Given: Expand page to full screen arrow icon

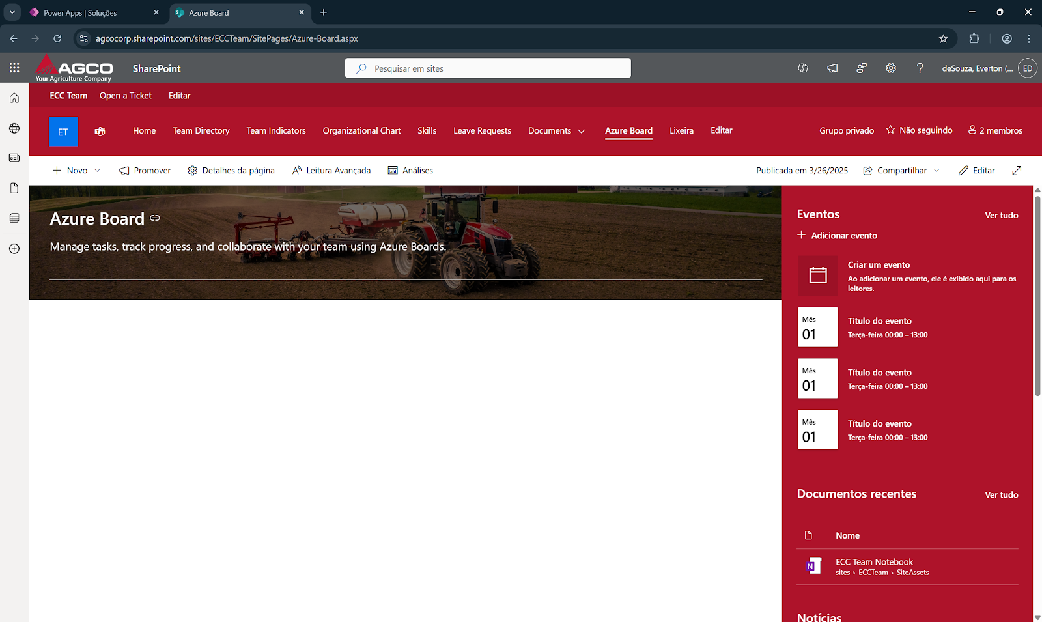Looking at the screenshot, I should 1017,171.
